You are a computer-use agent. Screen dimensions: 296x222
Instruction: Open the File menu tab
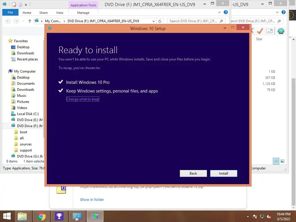10,12
